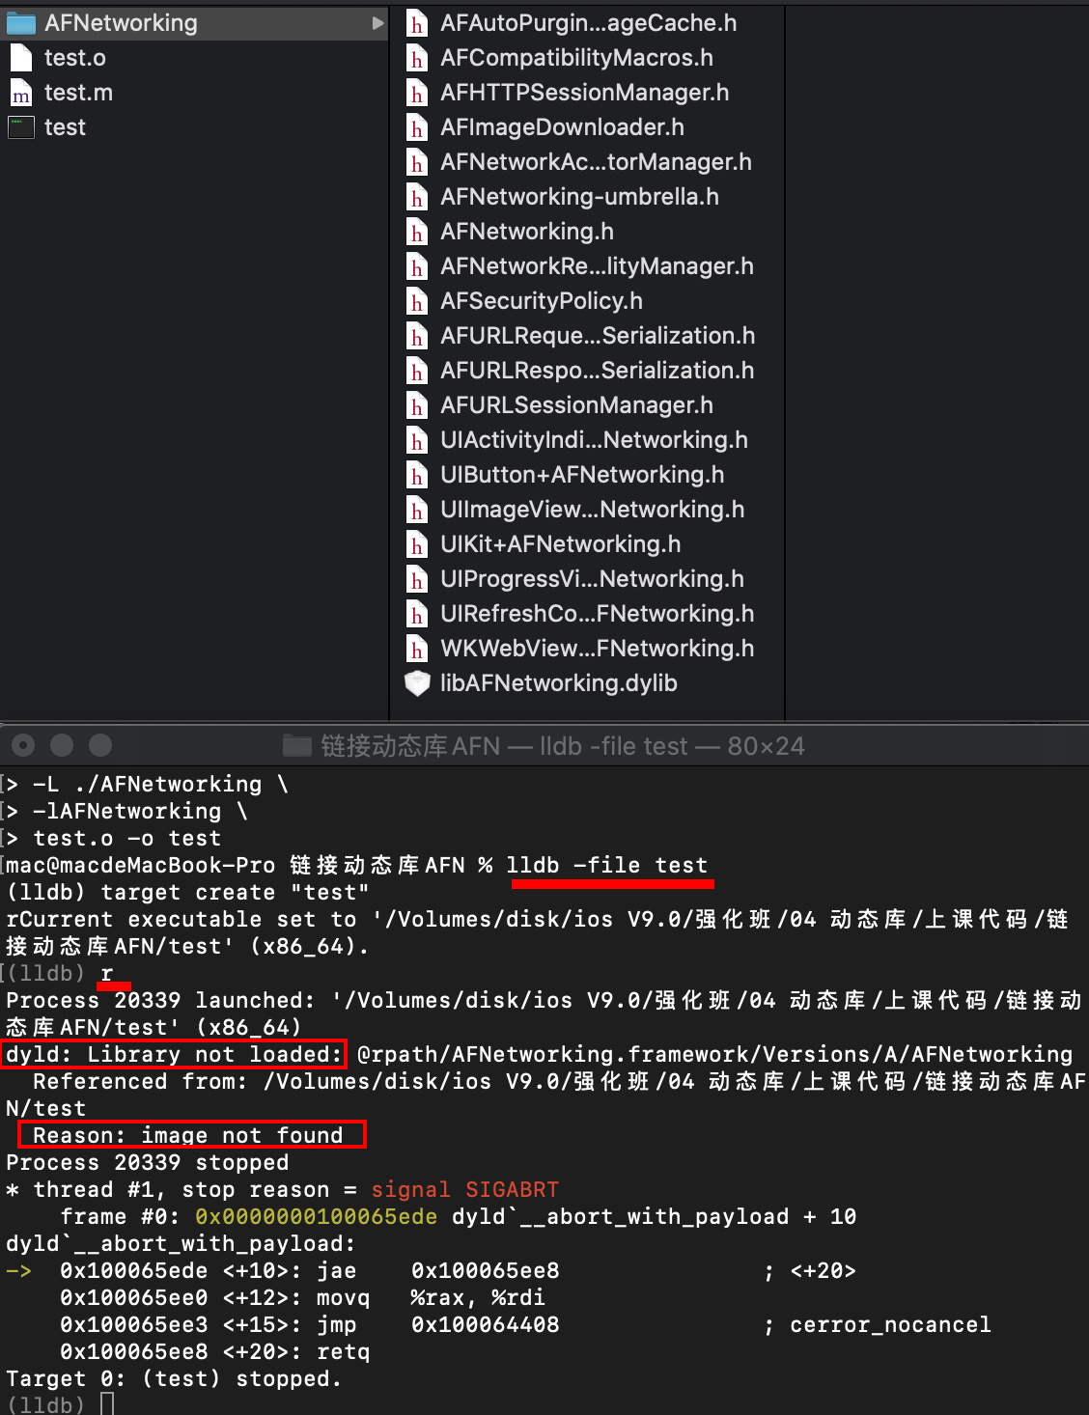Click the '-lAFNetworking \' terminal line
1089x1415 pixels.
coord(140,811)
